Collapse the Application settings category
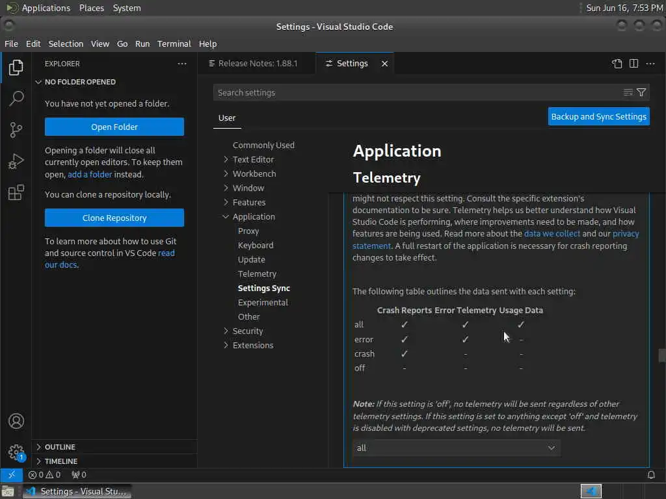The width and height of the screenshot is (666, 499). pyautogui.click(x=254, y=217)
